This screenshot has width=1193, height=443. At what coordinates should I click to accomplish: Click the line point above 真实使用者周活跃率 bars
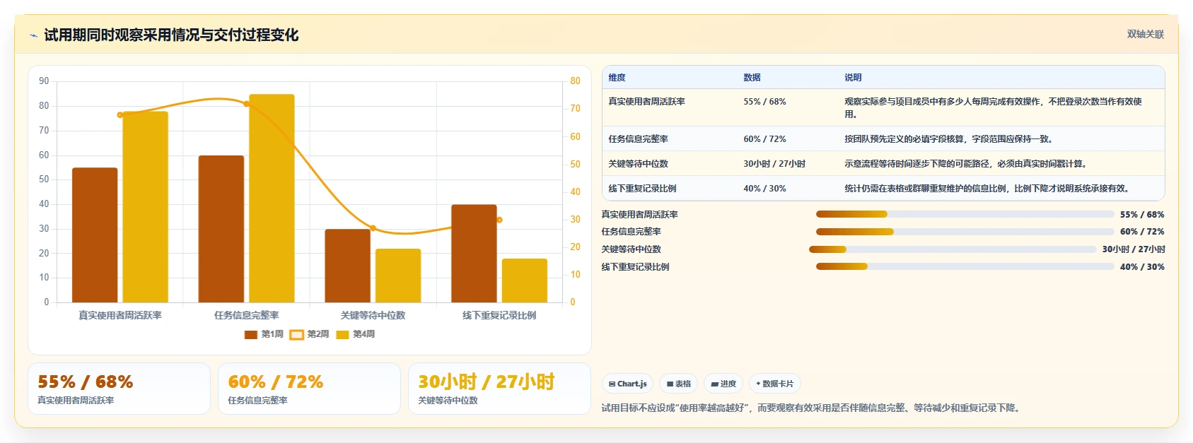[120, 114]
